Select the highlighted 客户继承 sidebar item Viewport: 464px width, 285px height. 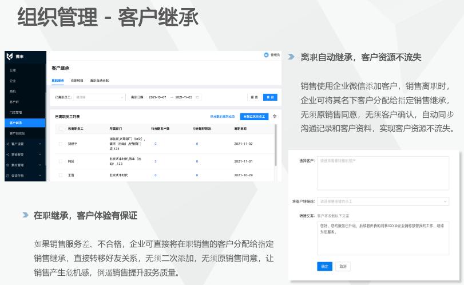pyautogui.click(x=25, y=122)
